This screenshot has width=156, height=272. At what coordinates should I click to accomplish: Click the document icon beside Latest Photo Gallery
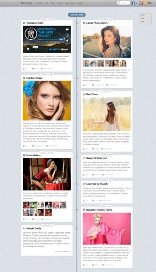(x=84, y=23)
